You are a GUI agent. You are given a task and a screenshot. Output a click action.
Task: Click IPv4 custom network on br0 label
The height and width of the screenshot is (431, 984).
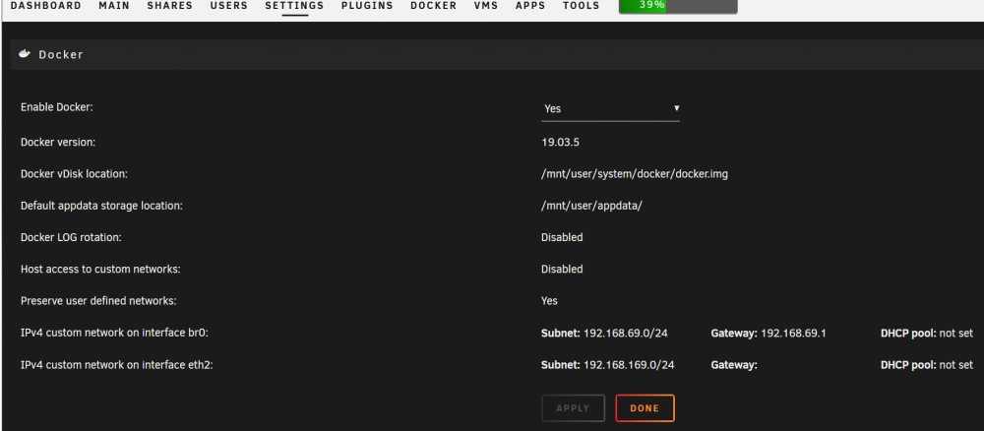(114, 334)
